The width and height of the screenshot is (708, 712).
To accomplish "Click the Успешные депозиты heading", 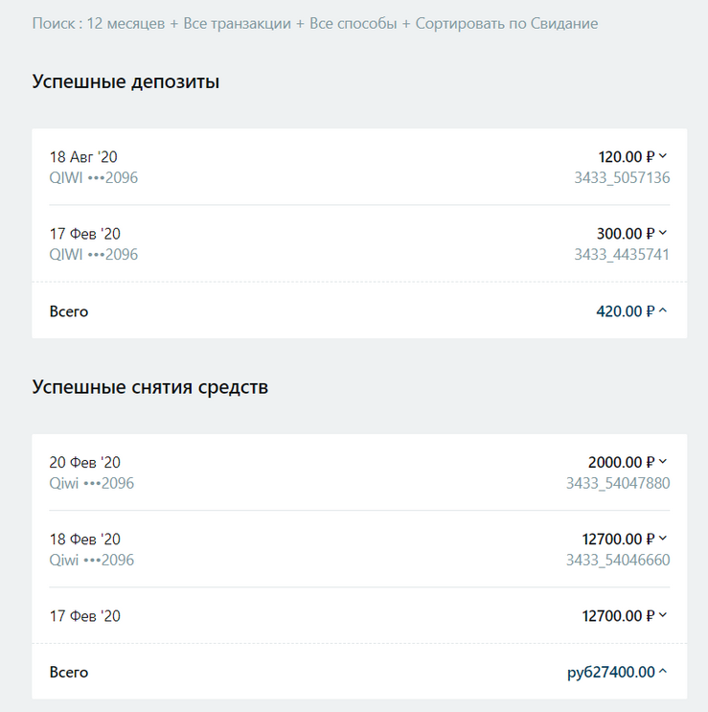I will pyautogui.click(x=126, y=82).
